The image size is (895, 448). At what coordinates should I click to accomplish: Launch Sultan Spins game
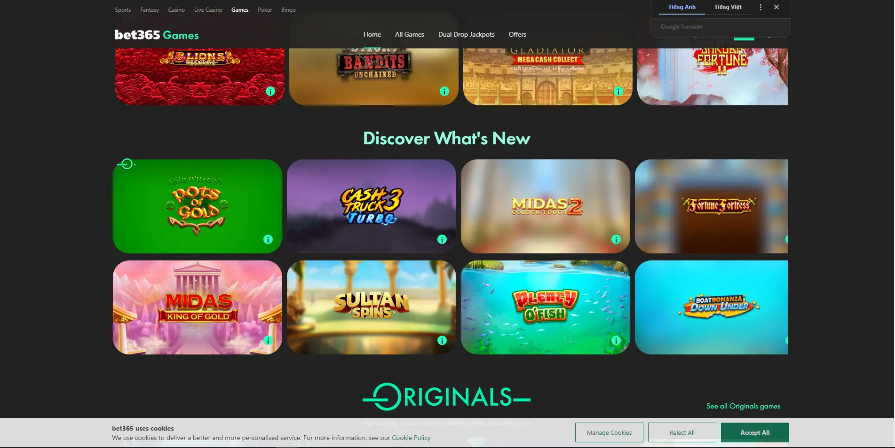tap(372, 307)
